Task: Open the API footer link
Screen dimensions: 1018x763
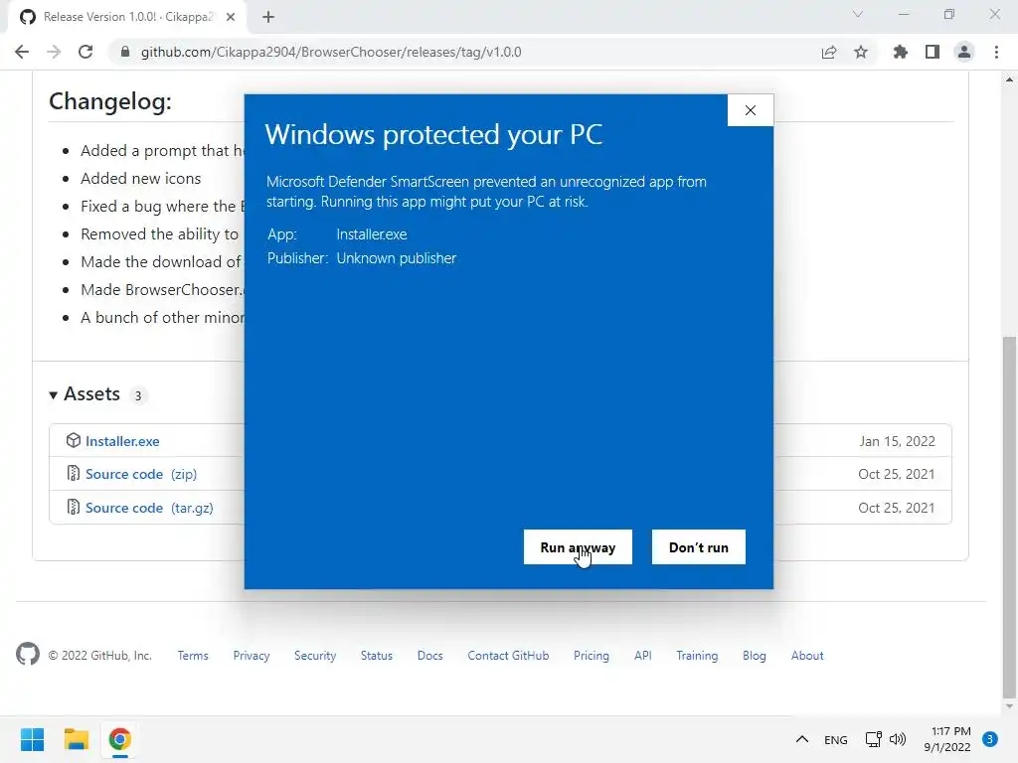Action: [x=643, y=656]
